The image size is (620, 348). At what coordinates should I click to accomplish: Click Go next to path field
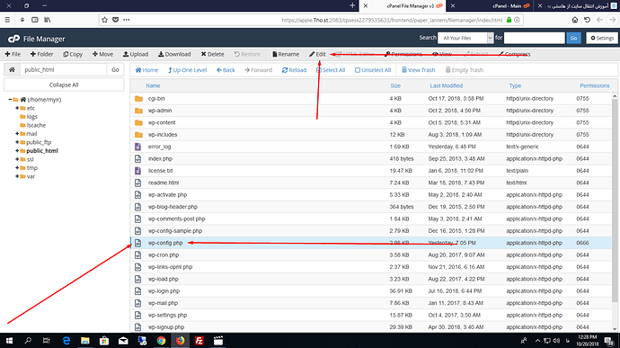pyautogui.click(x=115, y=69)
